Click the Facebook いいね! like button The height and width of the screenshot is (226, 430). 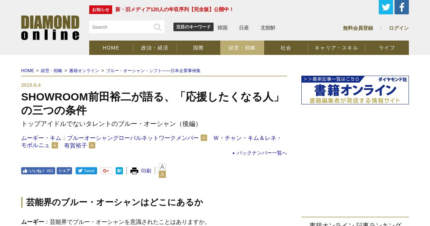pos(38,171)
